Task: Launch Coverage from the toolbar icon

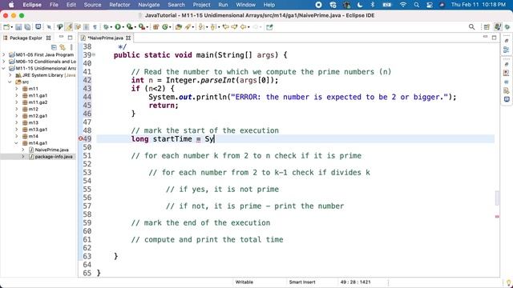Action: (130, 27)
